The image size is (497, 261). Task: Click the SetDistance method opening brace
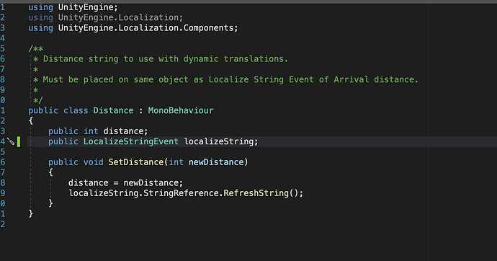[x=50, y=172]
